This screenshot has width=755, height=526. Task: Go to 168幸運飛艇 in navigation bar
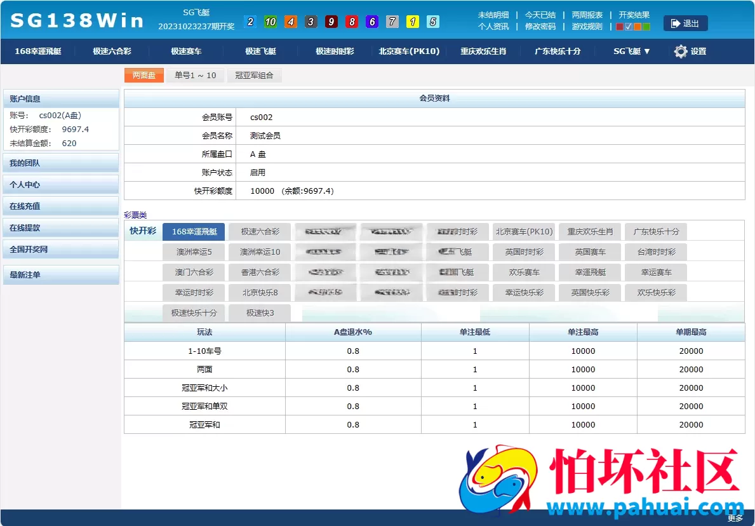(37, 51)
